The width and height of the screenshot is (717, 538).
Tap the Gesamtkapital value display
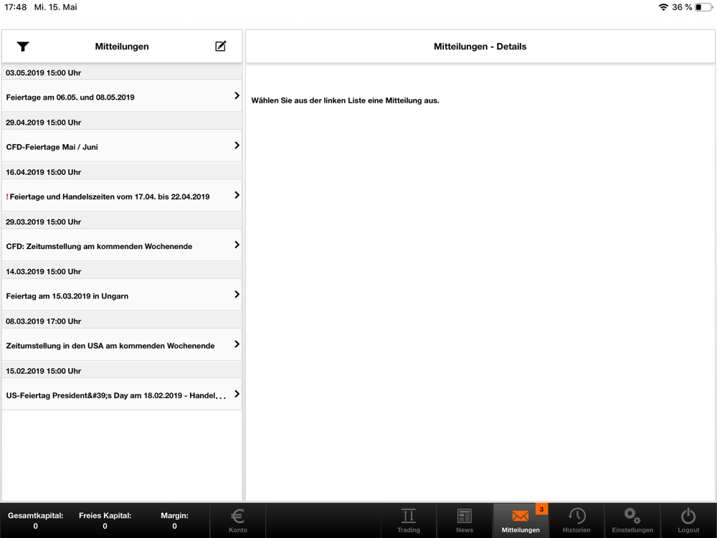[36, 521]
